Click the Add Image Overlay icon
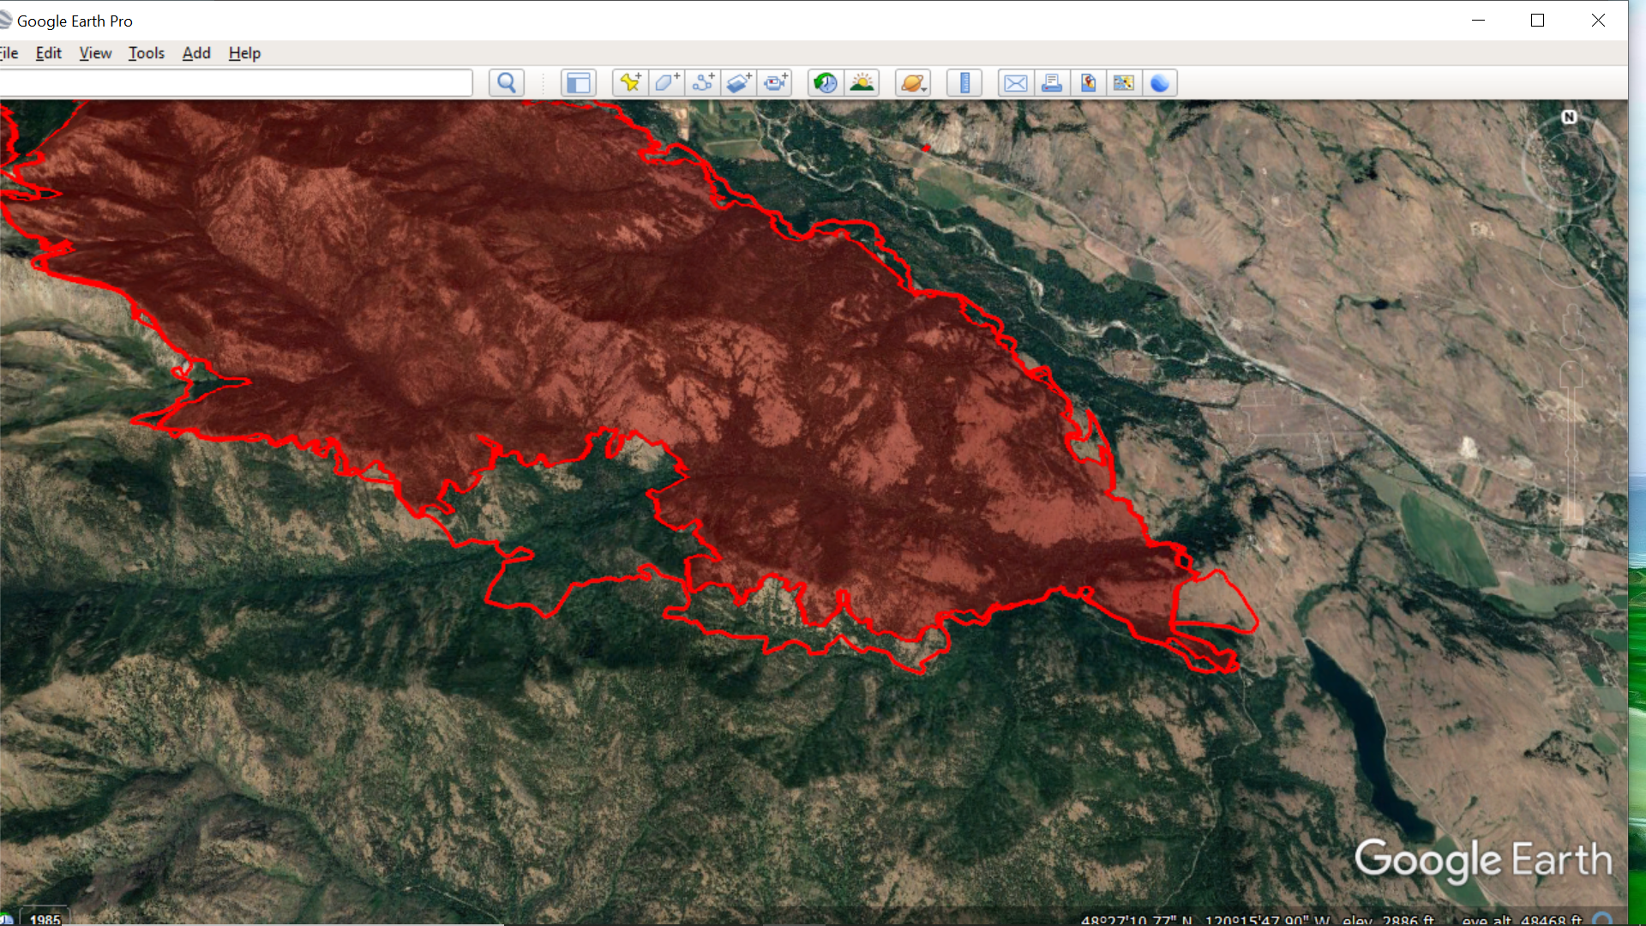The height and width of the screenshot is (926, 1646). click(x=739, y=83)
